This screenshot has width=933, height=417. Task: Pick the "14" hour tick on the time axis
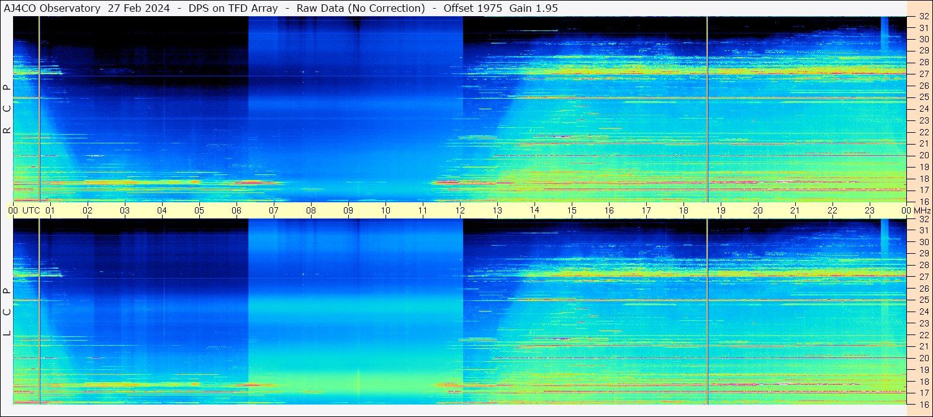[x=534, y=210]
